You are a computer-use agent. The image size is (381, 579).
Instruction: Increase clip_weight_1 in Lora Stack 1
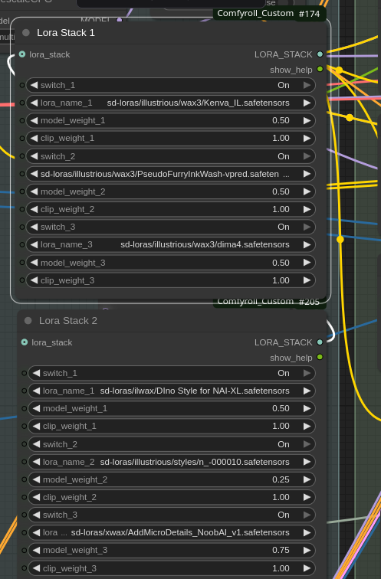tap(307, 139)
